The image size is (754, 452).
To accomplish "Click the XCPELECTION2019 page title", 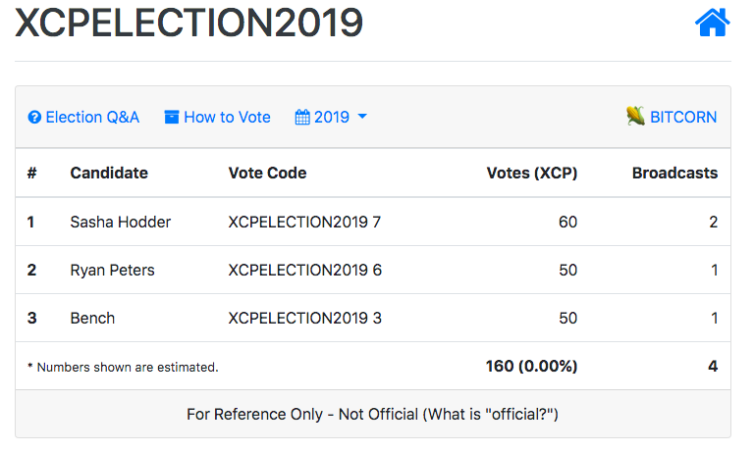I will pos(188,23).
